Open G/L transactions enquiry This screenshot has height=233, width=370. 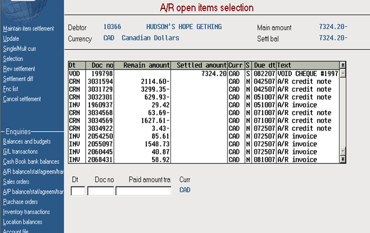point(20,151)
